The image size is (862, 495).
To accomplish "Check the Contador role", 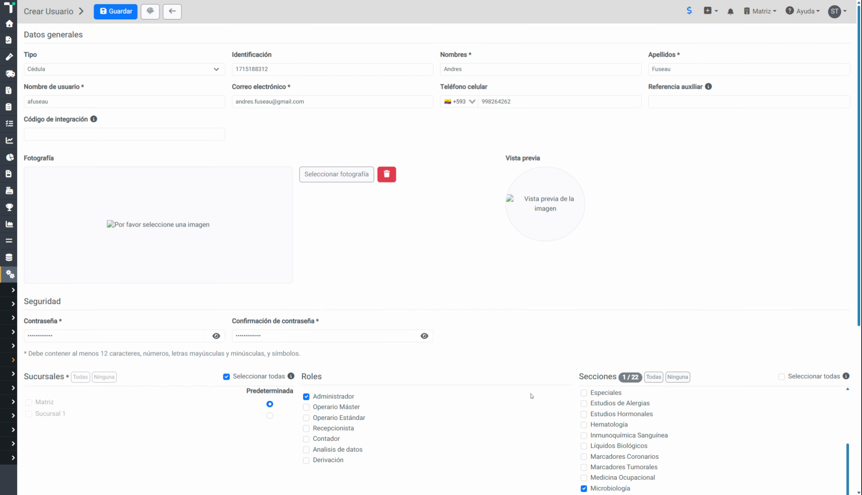I will coord(306,439).
